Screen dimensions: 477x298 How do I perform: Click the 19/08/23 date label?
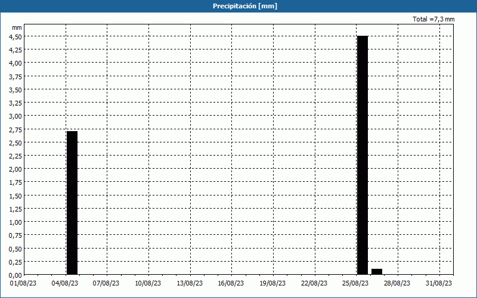tap(272, 283)
